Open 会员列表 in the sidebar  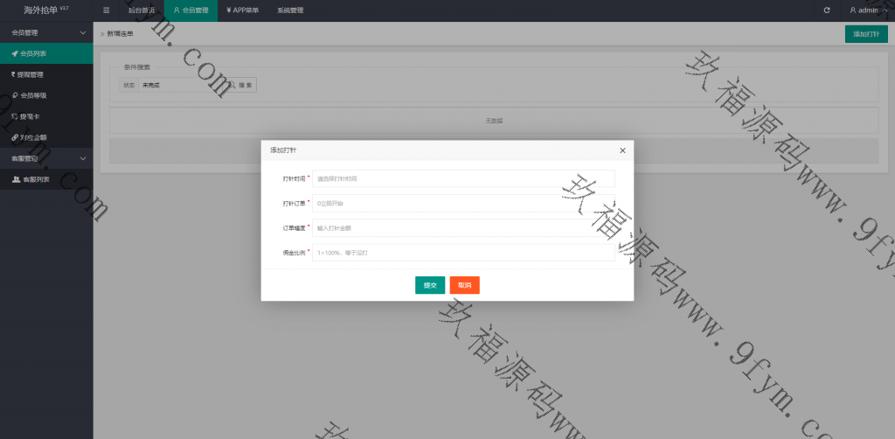pyautogui.click(x=46, y=53)
